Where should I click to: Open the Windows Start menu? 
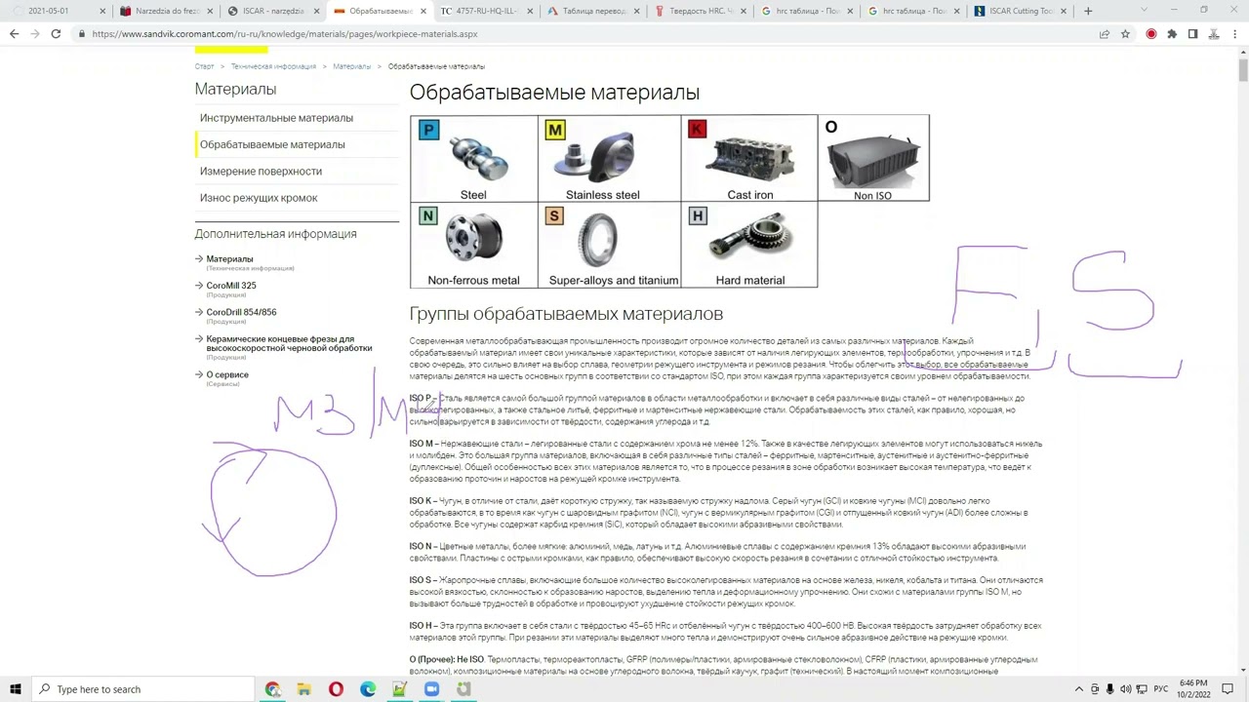[15, 689]
